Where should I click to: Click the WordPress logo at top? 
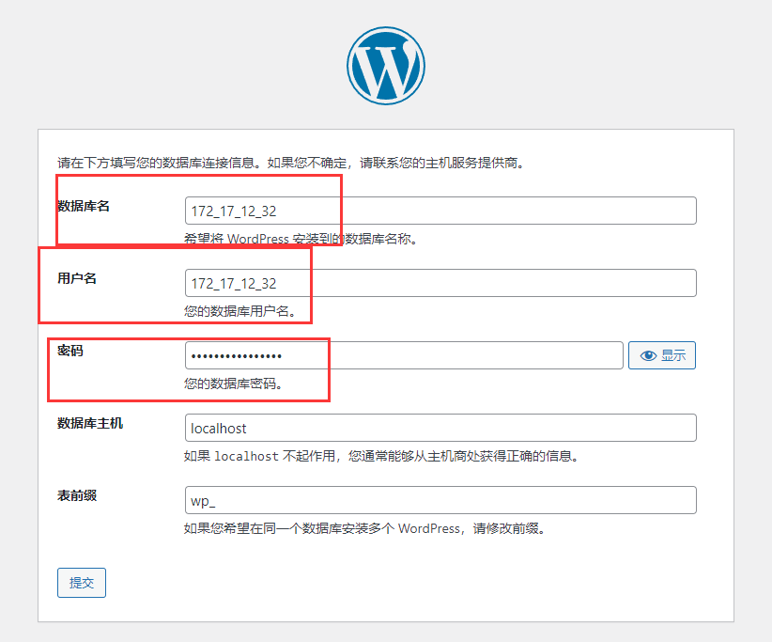[x=385, y=66]
